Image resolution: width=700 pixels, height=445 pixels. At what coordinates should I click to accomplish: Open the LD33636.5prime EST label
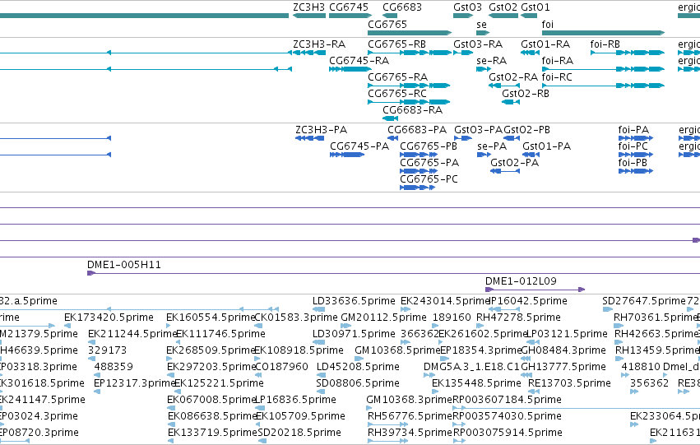point(354,301)
